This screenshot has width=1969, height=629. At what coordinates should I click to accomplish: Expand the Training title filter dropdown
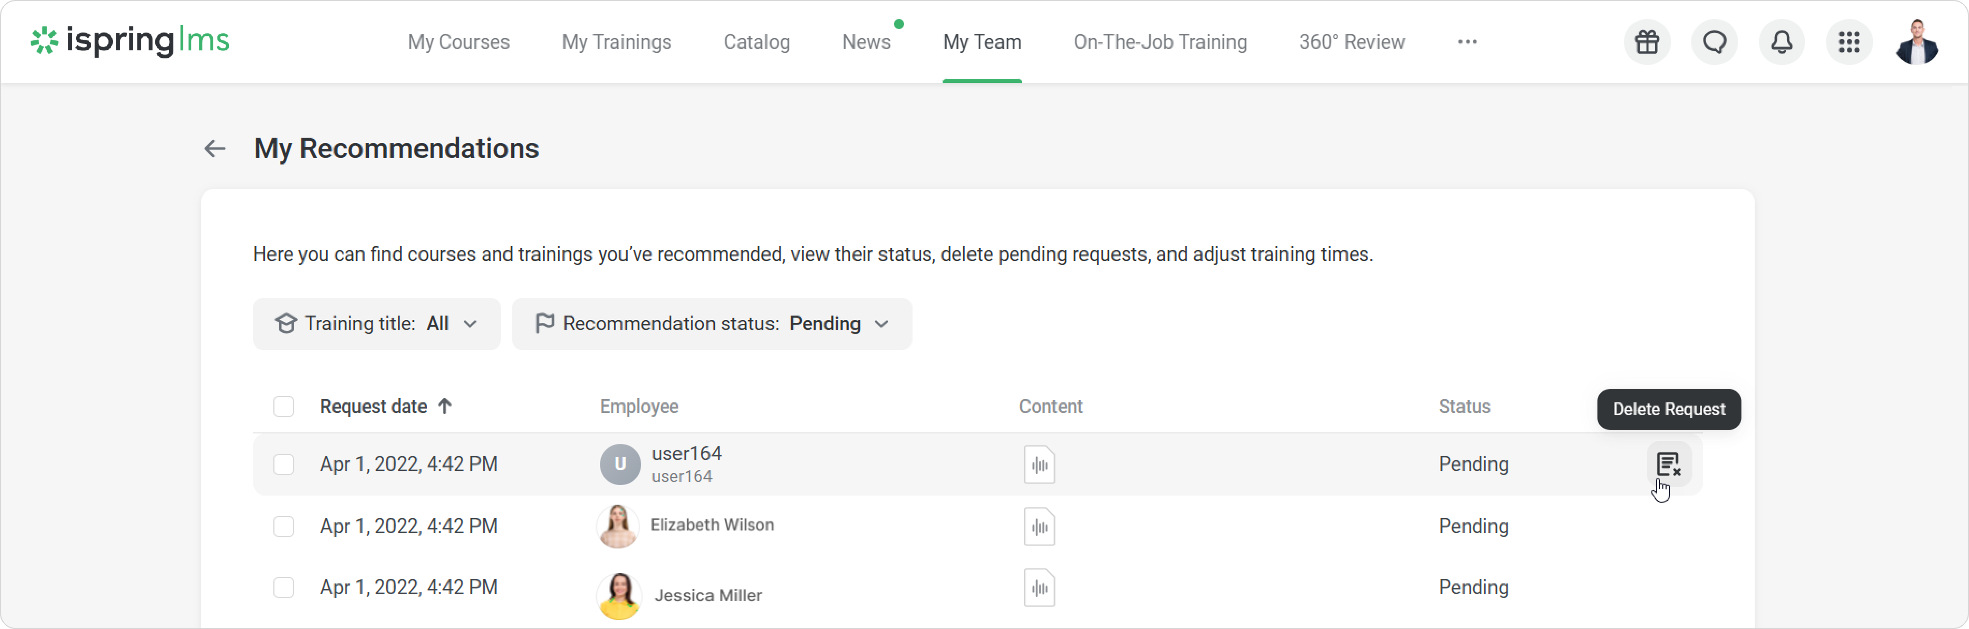pos(377,324)
